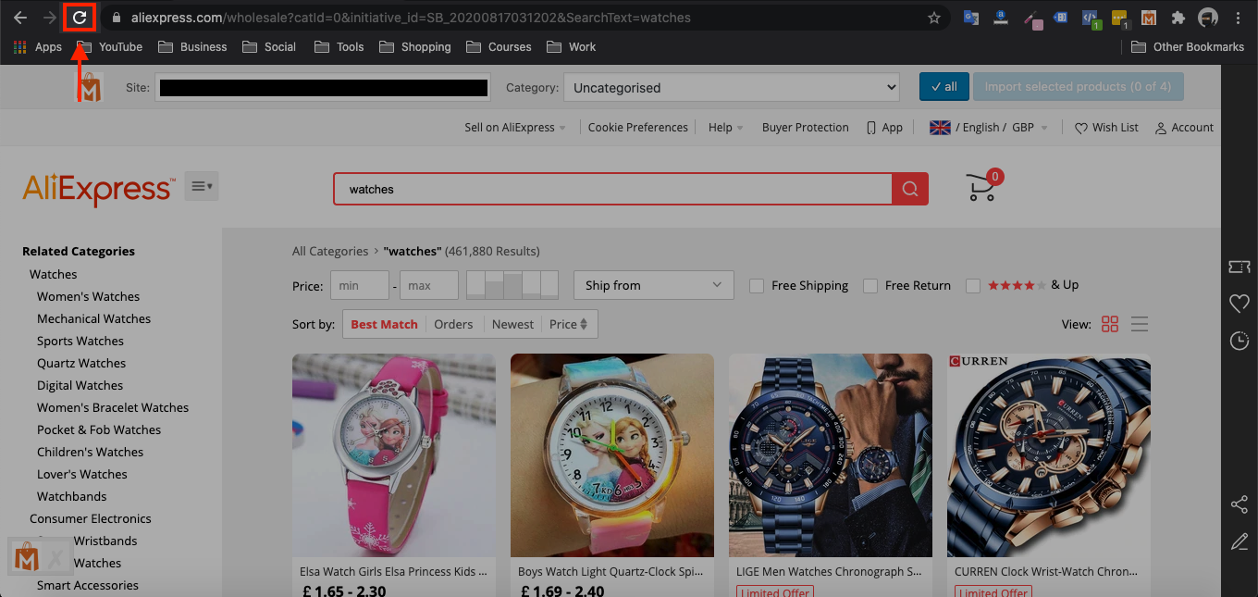Enable the 4 stars & Up filter

[972, 286]
